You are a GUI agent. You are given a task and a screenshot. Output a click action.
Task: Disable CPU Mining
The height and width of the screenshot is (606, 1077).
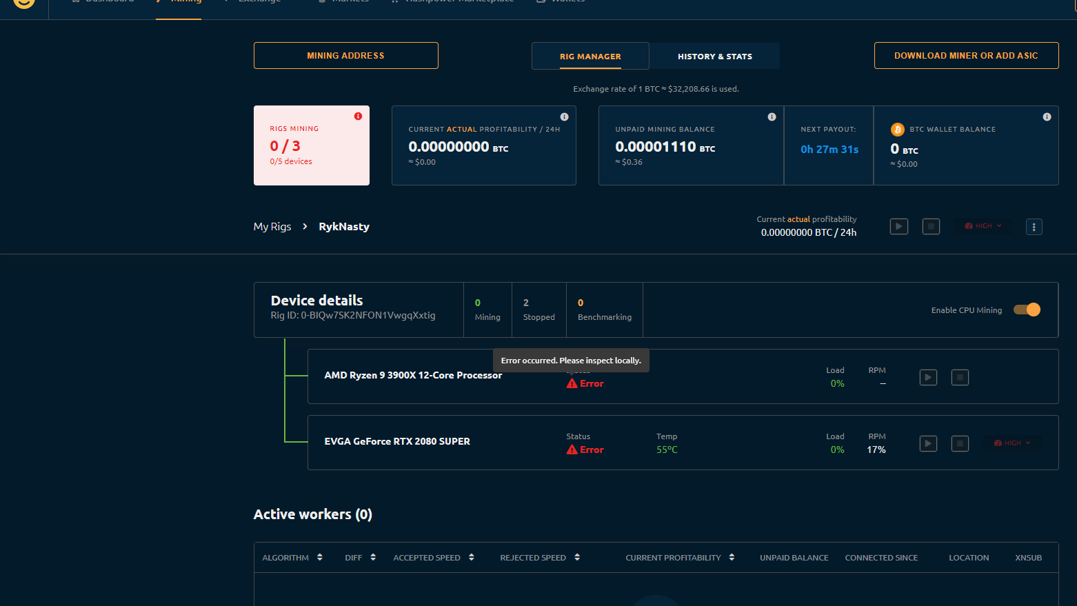tap(1027, 310)
